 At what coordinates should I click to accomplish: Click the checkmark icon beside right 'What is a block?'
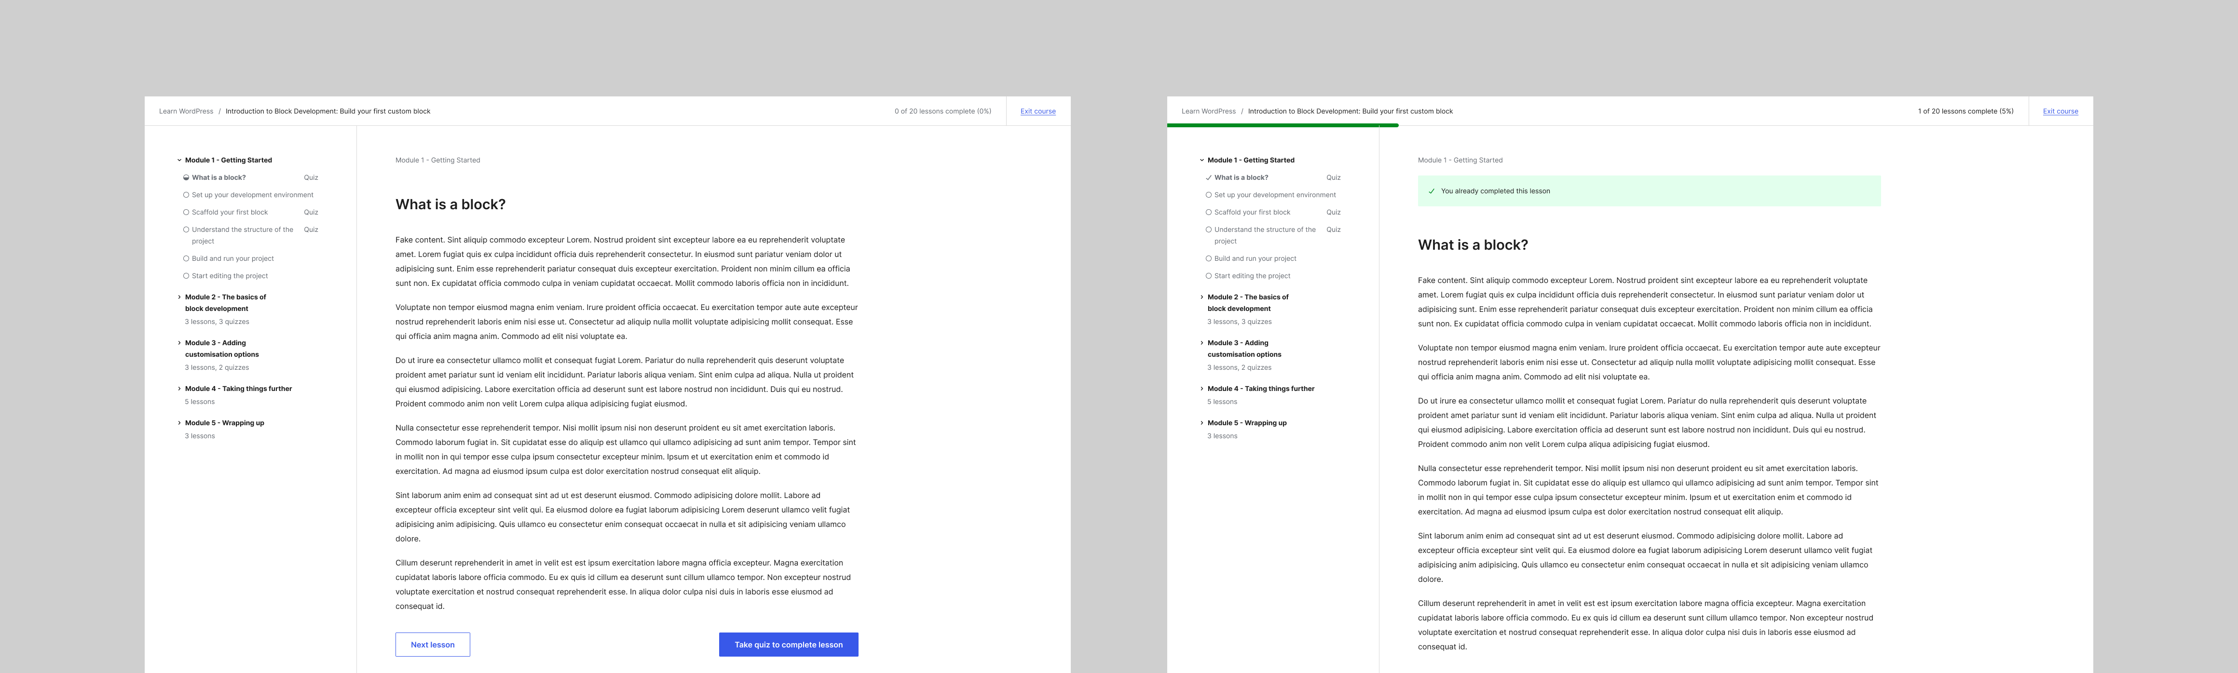(x=1209, y=178)
